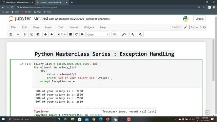Rename notebook by clicking Untitled title
Image resolution: width=217 pixels, height=122 pixels.
[41, 19]
